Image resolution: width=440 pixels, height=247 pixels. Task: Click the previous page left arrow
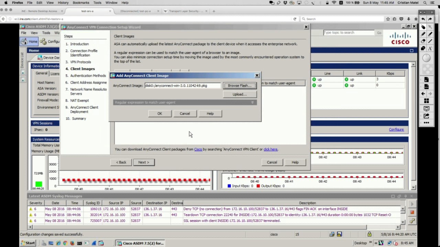[423, 94]
